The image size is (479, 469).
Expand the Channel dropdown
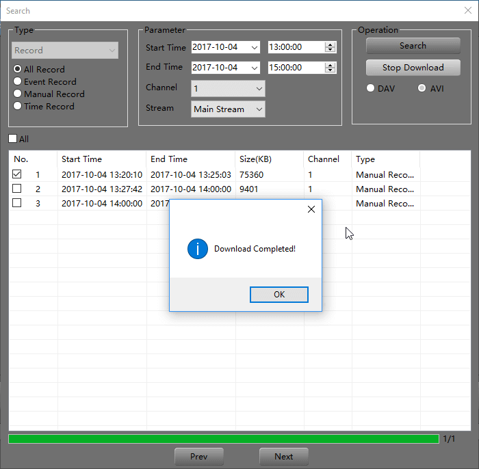259,89
